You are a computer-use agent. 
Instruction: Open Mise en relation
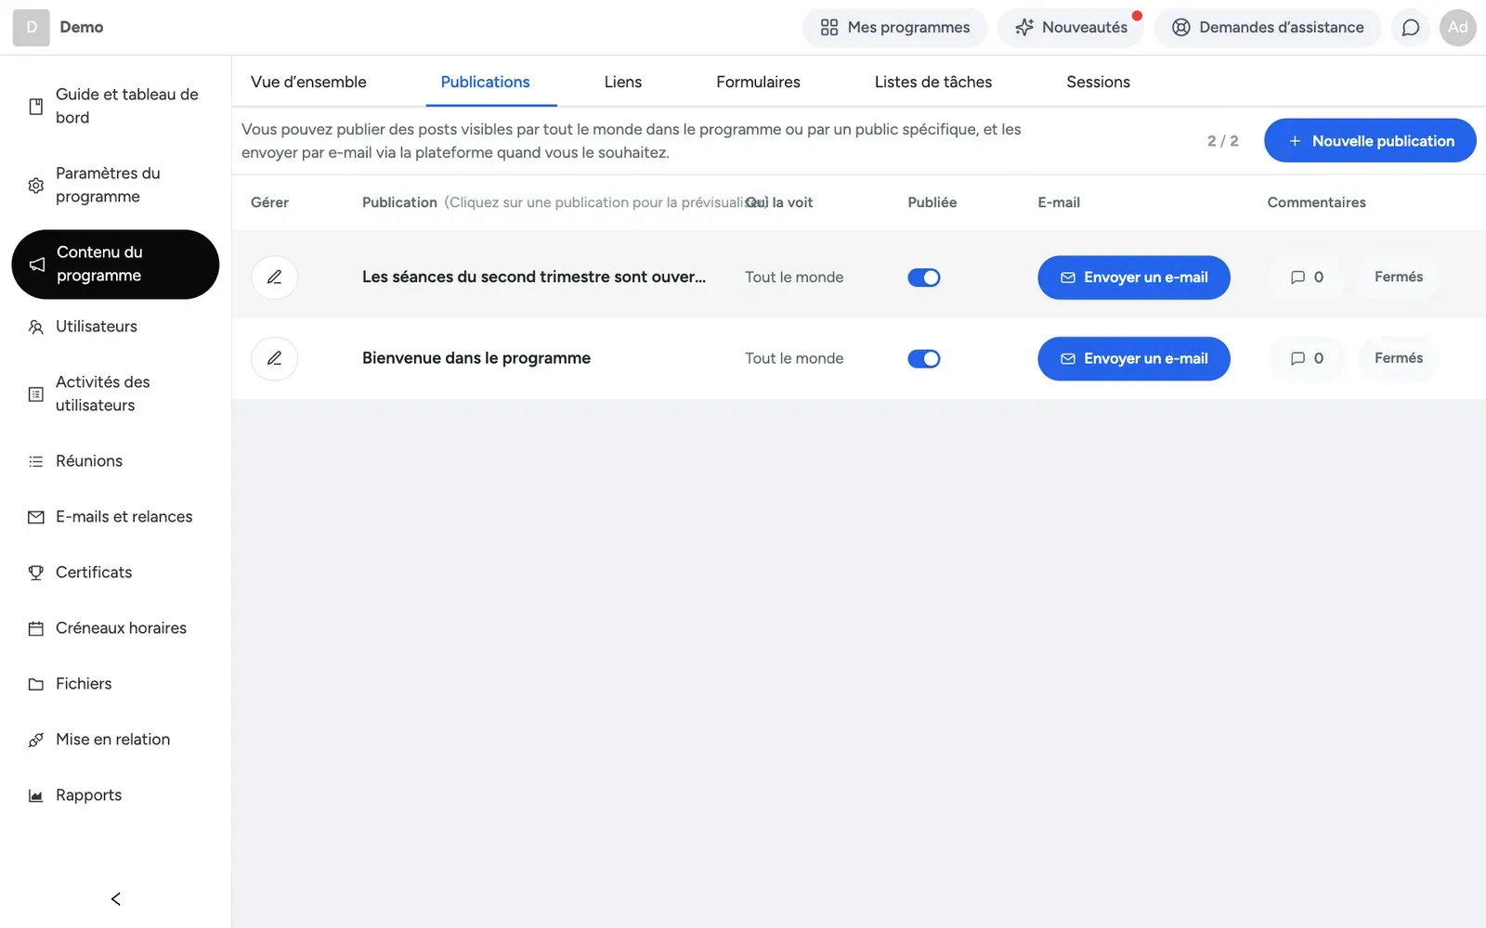coord(115,740)
